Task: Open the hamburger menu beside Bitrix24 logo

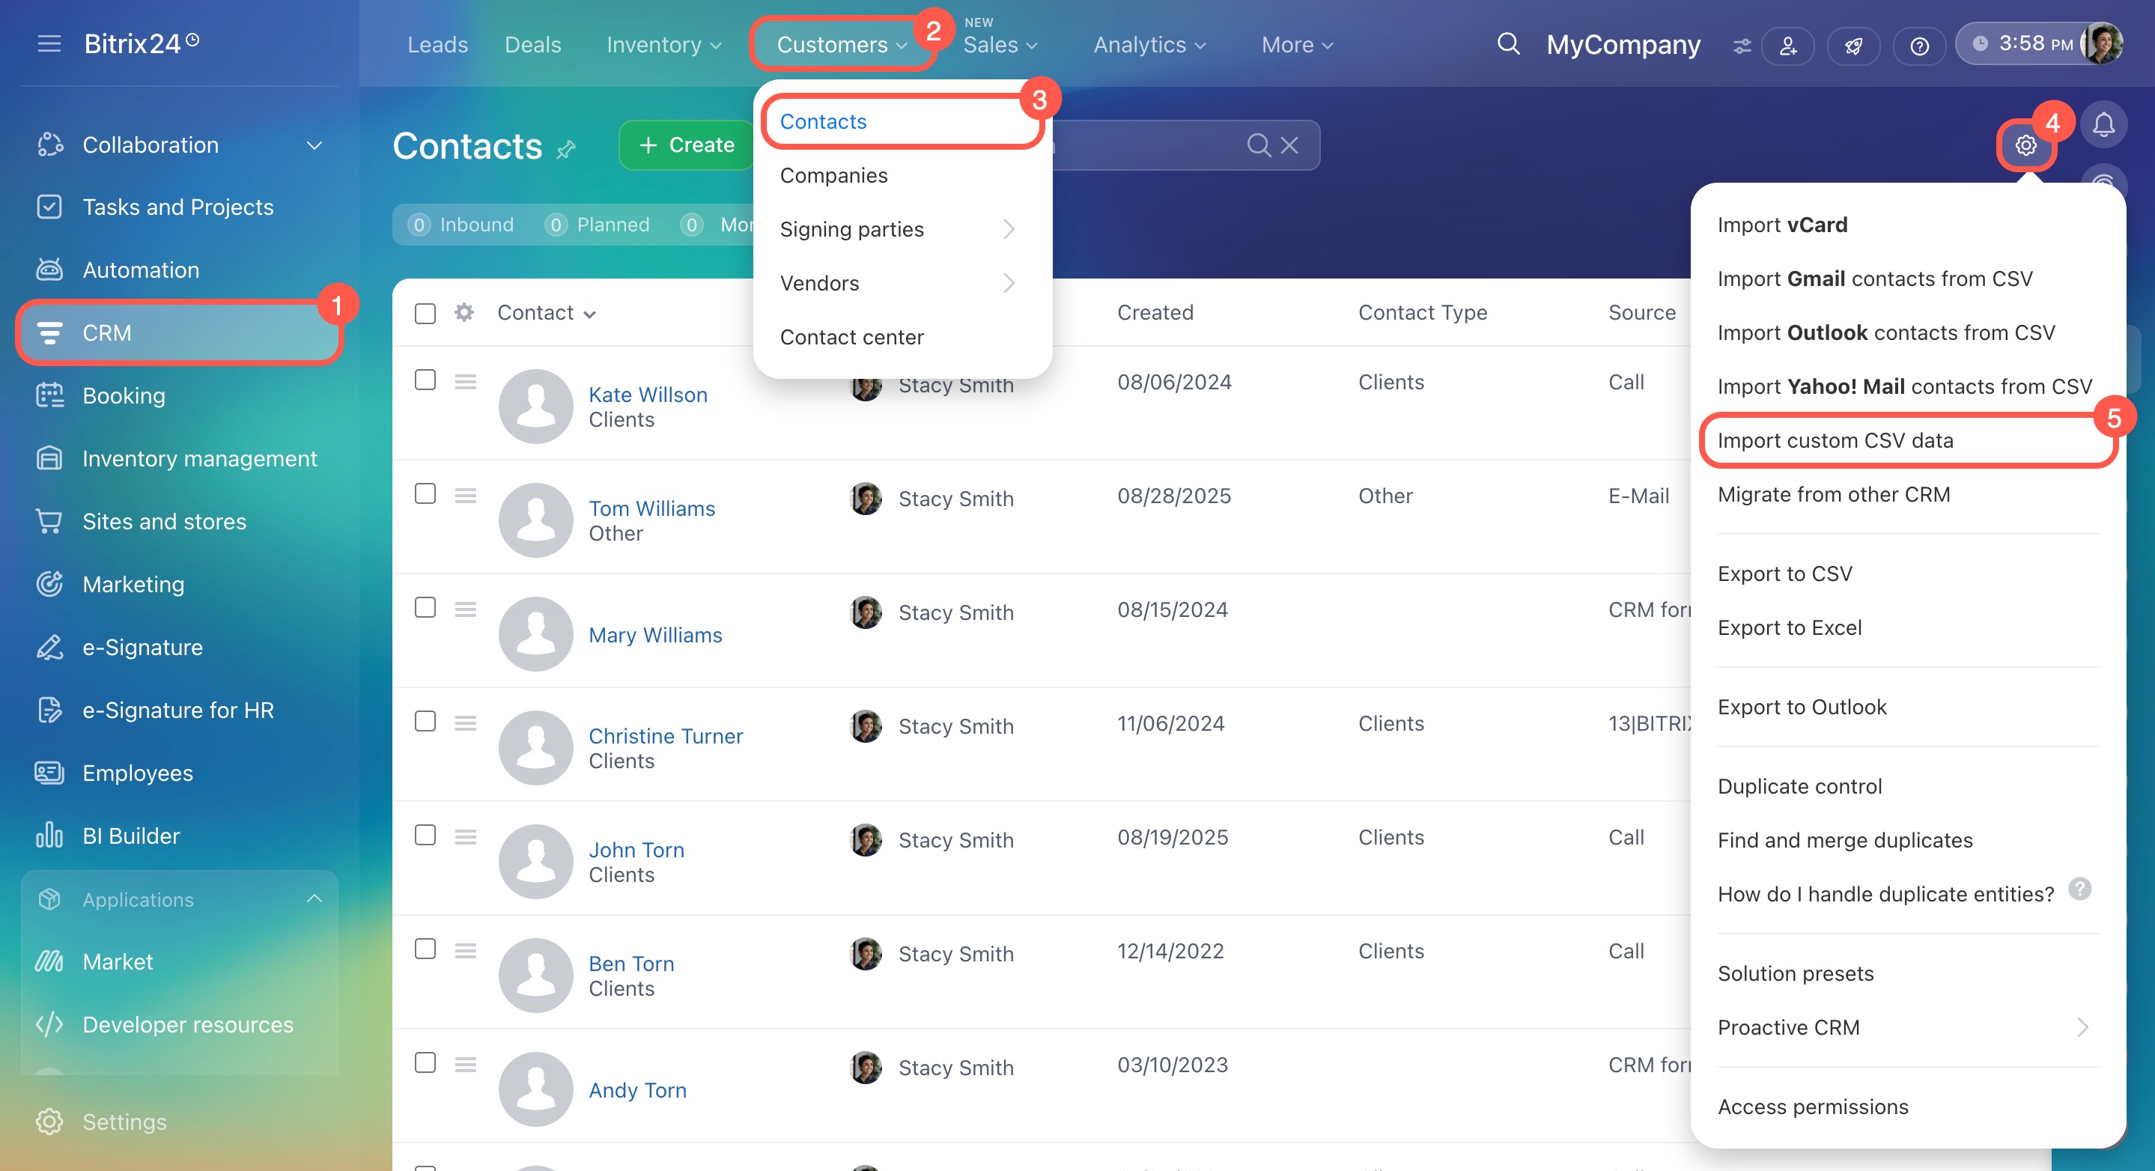Action: 49,43
